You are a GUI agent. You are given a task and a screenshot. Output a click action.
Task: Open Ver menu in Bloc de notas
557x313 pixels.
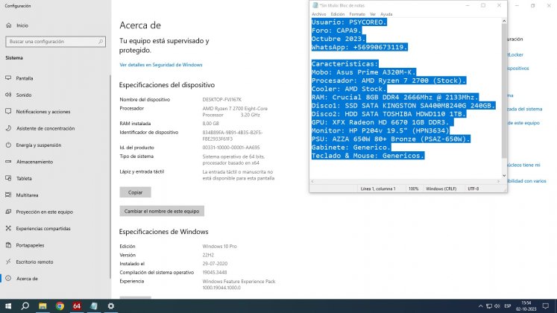click(x=373, y=14)
